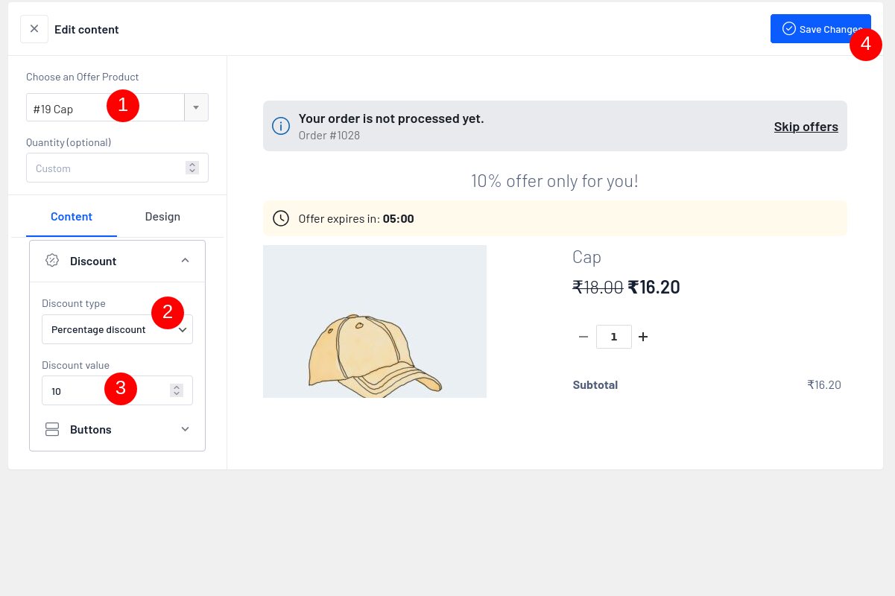
Task: Click the Discount badge icon
Action: click(x=52, y=261)
